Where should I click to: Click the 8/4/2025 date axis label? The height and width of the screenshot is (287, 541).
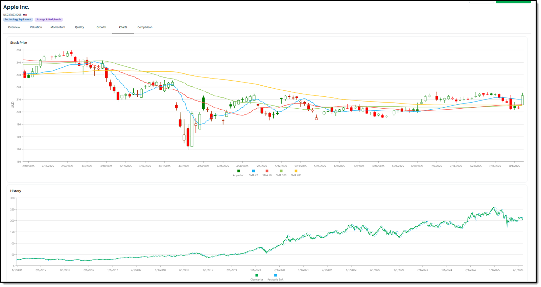tap(514, 166)
